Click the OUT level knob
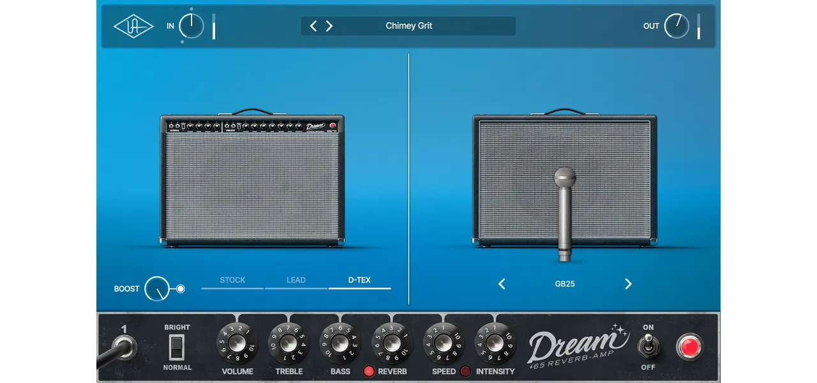The height and width of the screenshot is (383, 817). [x=676, y=26]
